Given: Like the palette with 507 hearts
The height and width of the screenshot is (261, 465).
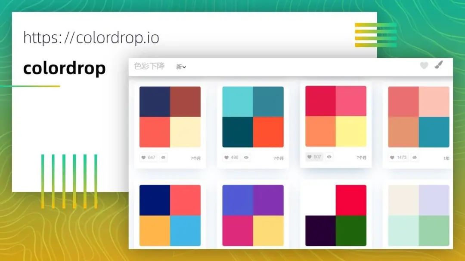Looking at the screenshot, I should coord(314,157).
